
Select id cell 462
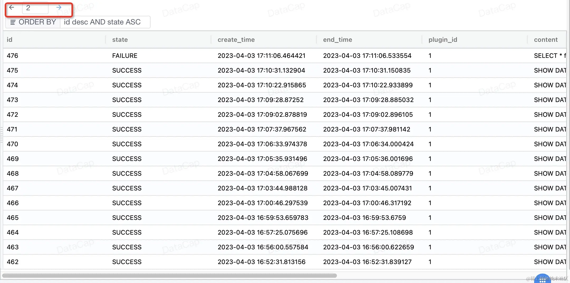13,262
